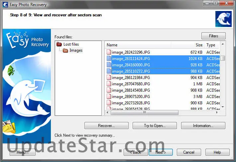Cancel the recovery wizard

tap(189, 152)
